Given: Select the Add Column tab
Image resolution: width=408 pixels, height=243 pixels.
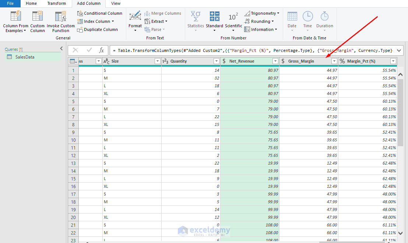Looking at the screenshot, I should [89, 3].
